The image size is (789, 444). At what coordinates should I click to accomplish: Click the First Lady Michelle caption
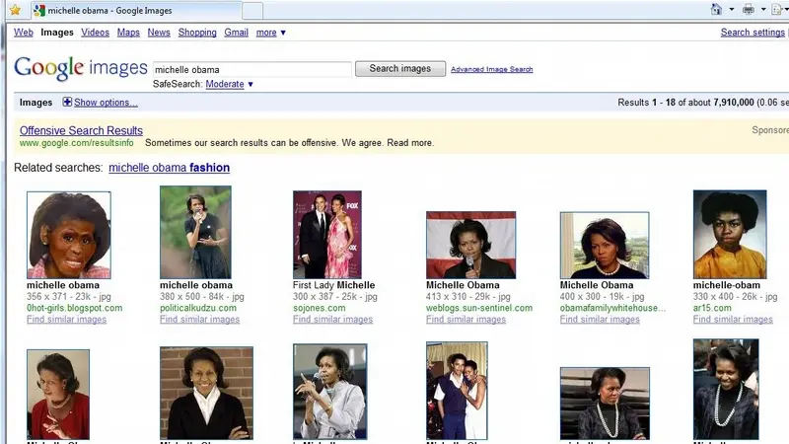[333, 285]
